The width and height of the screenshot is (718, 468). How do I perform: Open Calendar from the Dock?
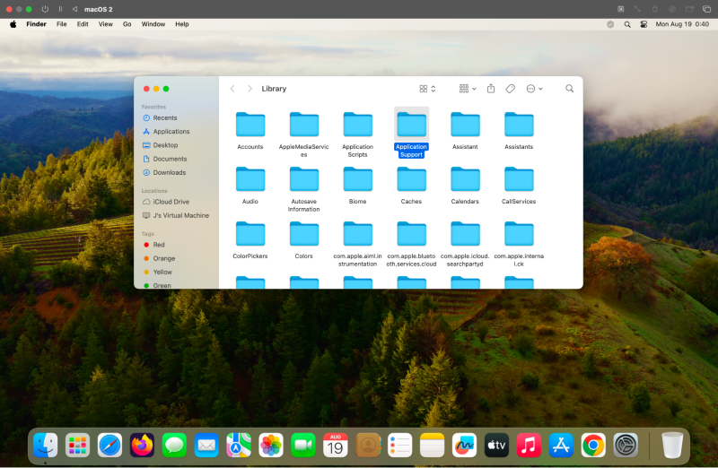point(335,445)
